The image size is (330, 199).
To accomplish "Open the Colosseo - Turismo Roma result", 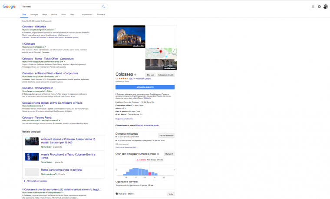I will coord(37,117).
